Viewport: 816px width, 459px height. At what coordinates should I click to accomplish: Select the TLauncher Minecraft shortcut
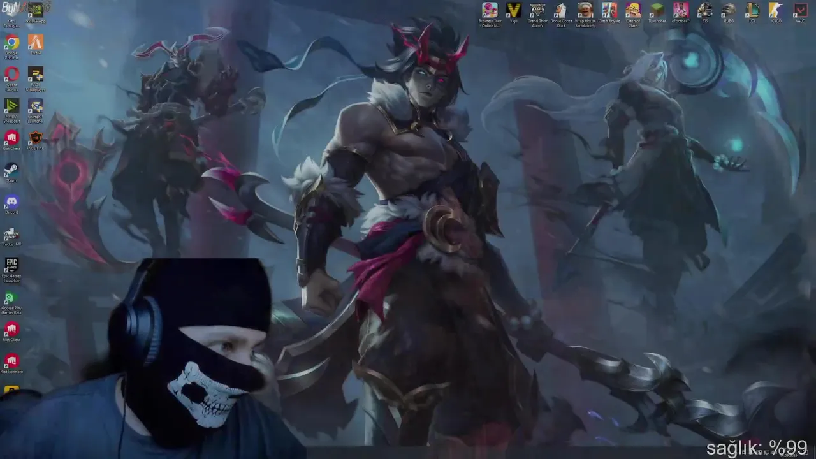click(x=657, y=11)
